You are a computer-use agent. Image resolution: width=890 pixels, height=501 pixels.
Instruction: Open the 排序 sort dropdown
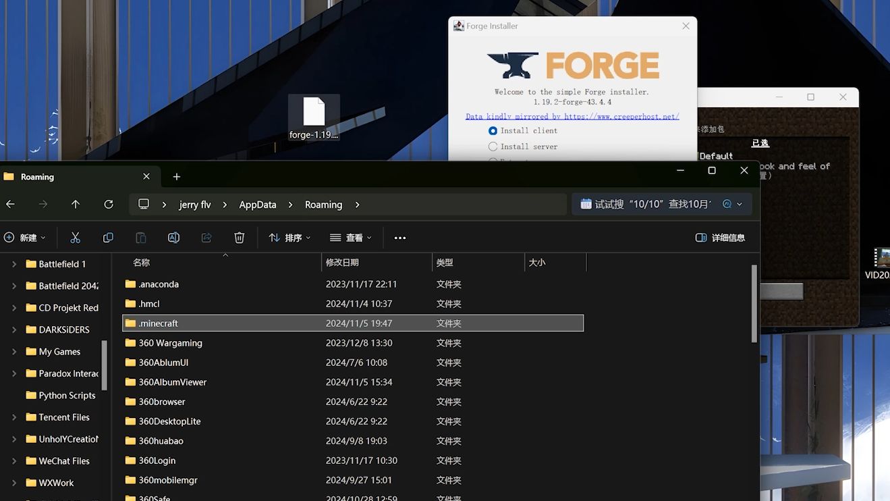289,238
